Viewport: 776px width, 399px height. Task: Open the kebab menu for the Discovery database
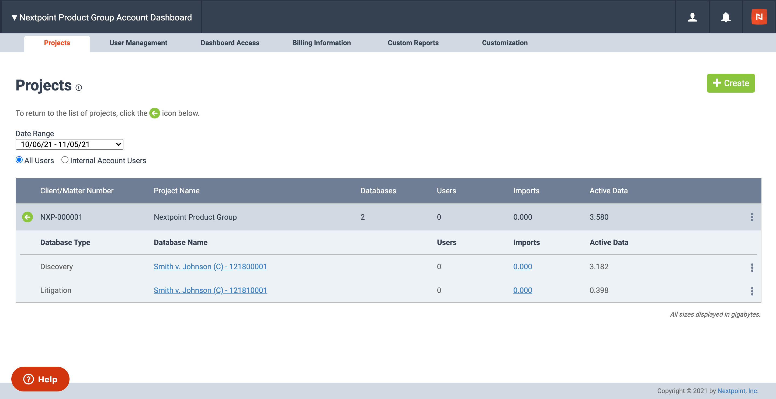(752, 267)
